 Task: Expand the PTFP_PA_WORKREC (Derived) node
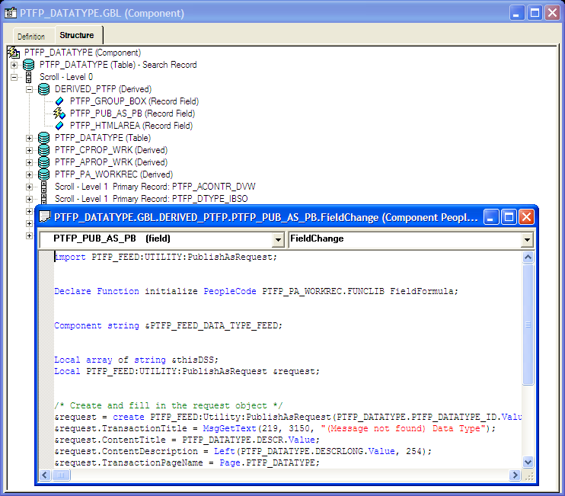pyautogui.click(x=29, y=174)
